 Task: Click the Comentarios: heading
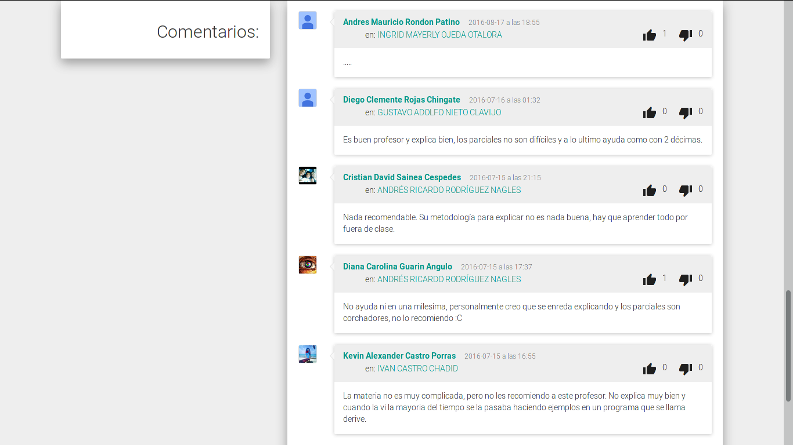208,31
